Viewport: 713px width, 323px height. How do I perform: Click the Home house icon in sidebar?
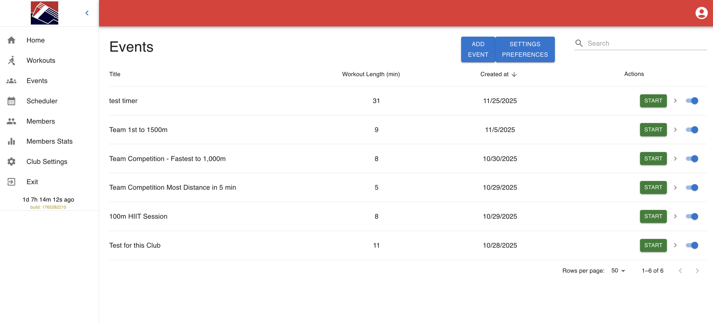(11, 40)
